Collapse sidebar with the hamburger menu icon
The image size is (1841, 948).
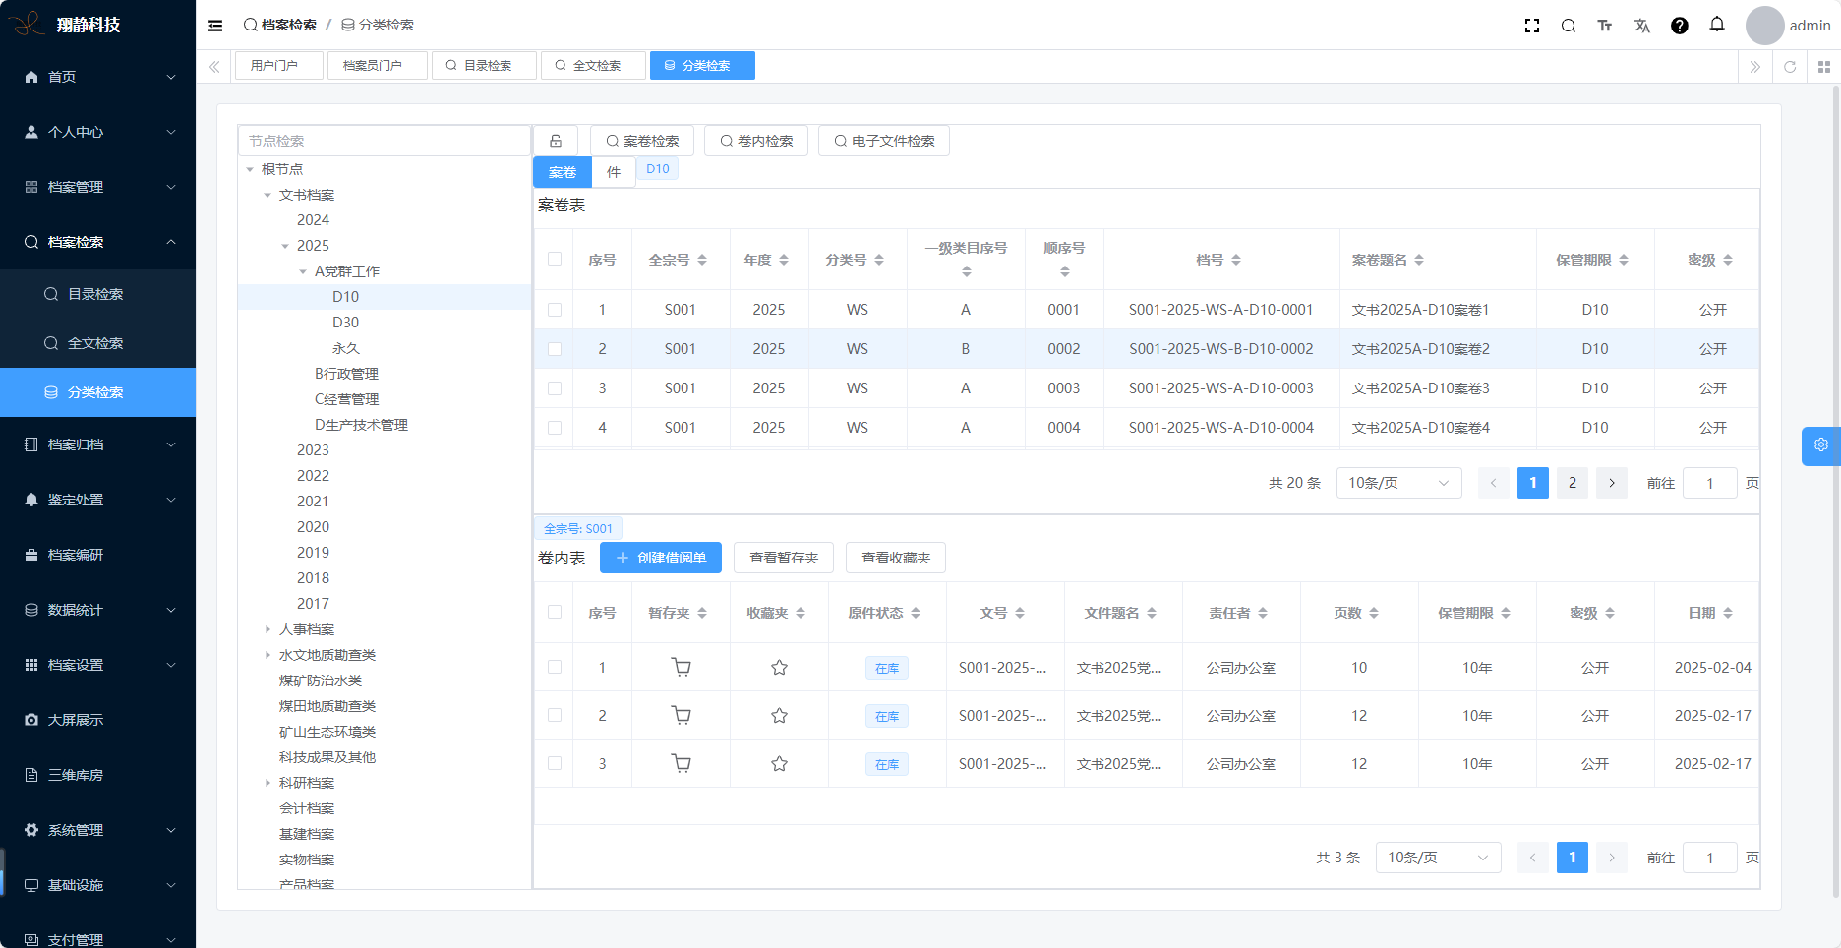pyautogui.click(x=215, y=26)
